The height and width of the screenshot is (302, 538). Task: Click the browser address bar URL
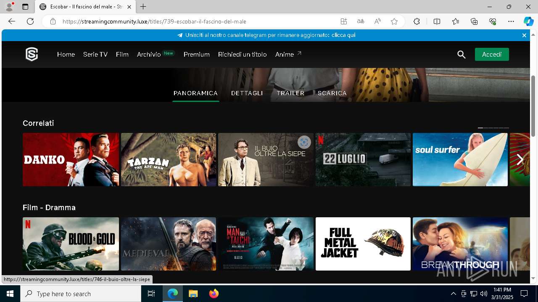[154, 21]
